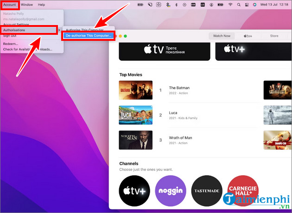Click The Batman movie title
Image resolution: width=292 pixels, height=213 pixels.
[179, 88]
